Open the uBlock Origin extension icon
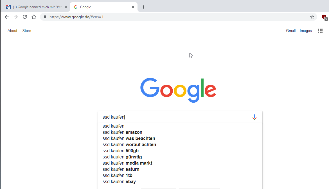Screen dimensions: 329x189 (325, 17)
